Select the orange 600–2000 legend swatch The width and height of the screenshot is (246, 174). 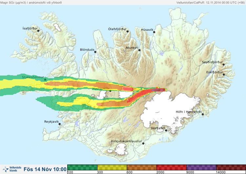tap(142, 167)
